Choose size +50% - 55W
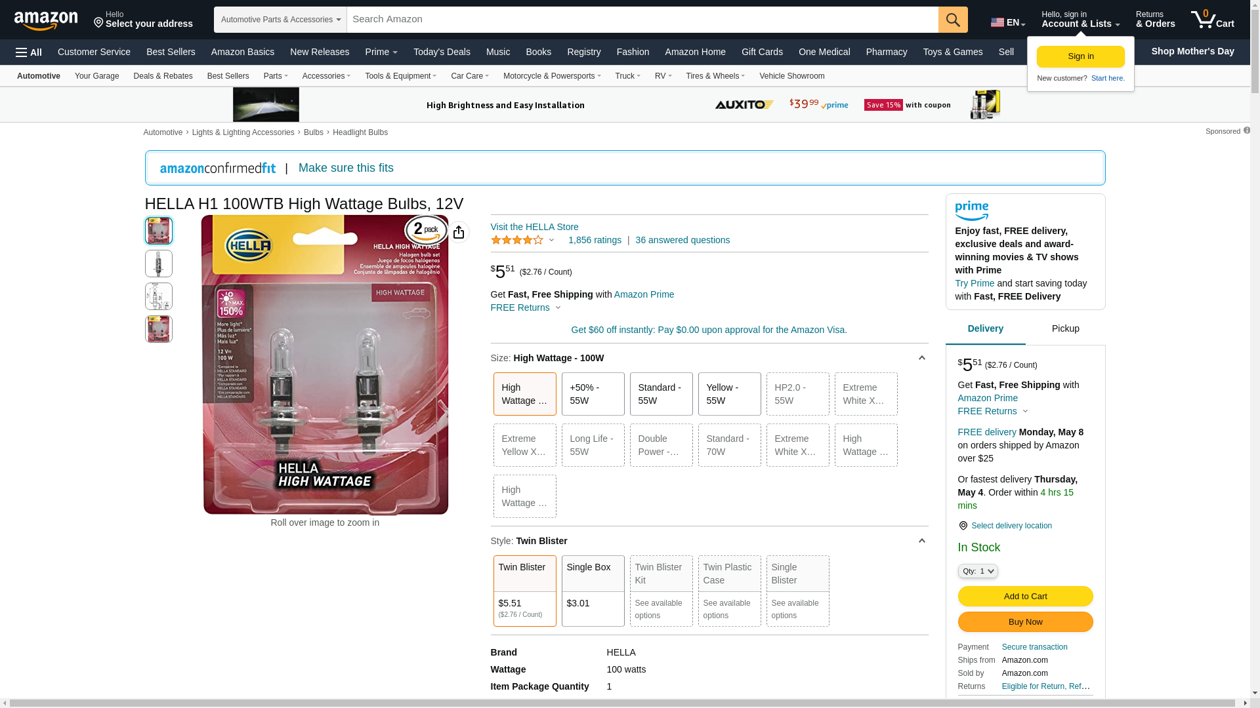This screenshot has height=708, width=1260. 593,394
